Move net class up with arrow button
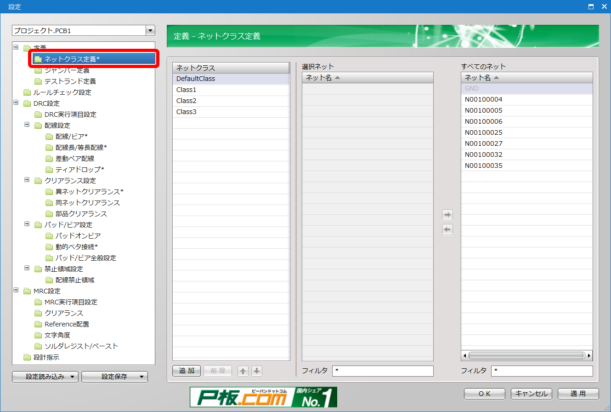Screen dimensions: 611x412 (x=243, y=371)
